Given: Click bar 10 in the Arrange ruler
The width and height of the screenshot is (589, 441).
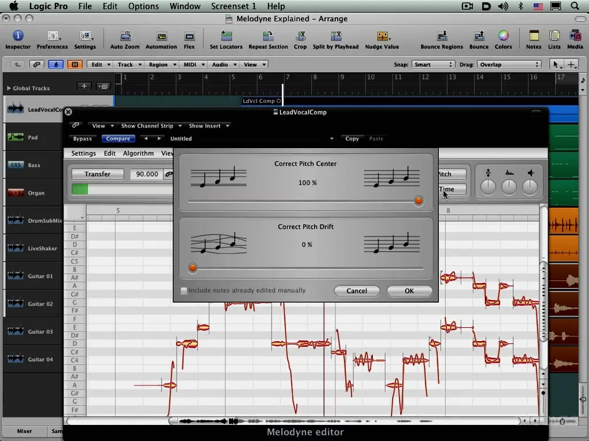Looking at the screenshot, I should [371, 77].
